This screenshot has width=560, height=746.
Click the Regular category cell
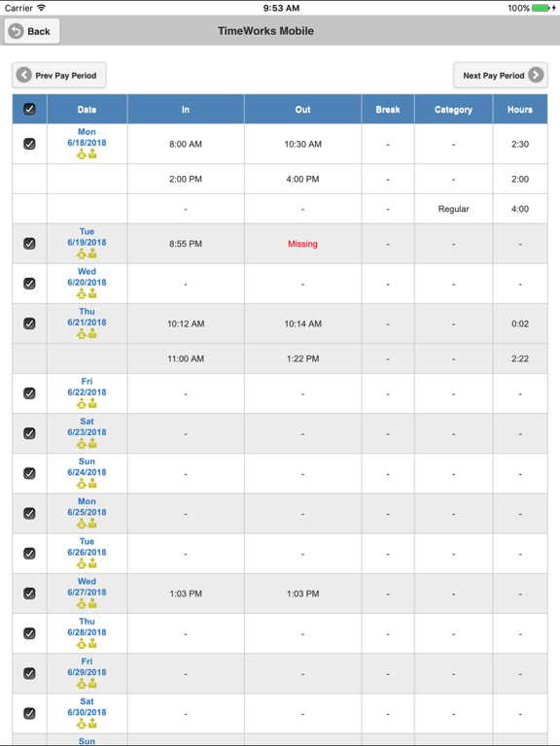click(453, 209)
